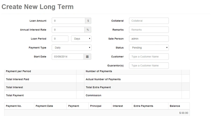Focus the Collateral input field
The width and height of the screenshot is (211, 116).
[149, 21]
